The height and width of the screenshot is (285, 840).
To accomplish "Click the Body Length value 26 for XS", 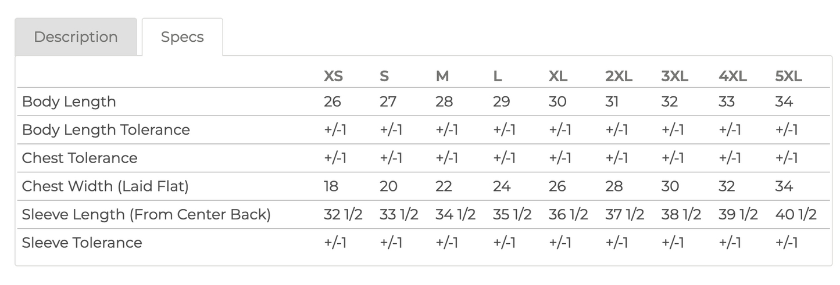I will [332, 102].
